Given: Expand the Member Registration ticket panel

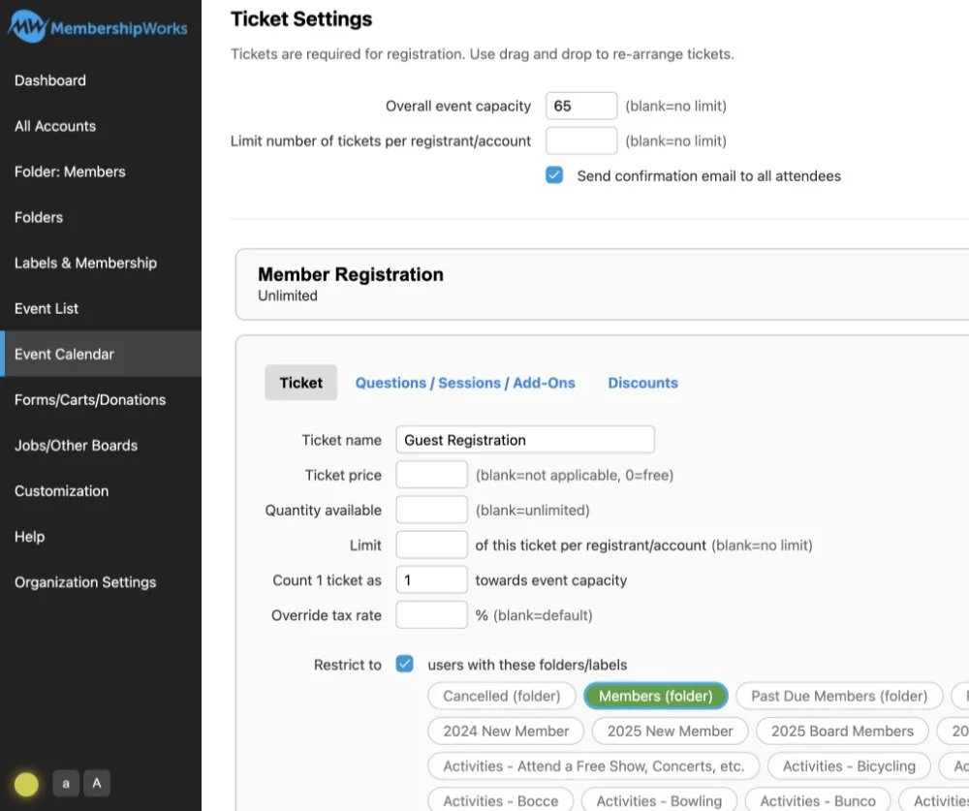Looking at the screenshot, I should (601, 284).
